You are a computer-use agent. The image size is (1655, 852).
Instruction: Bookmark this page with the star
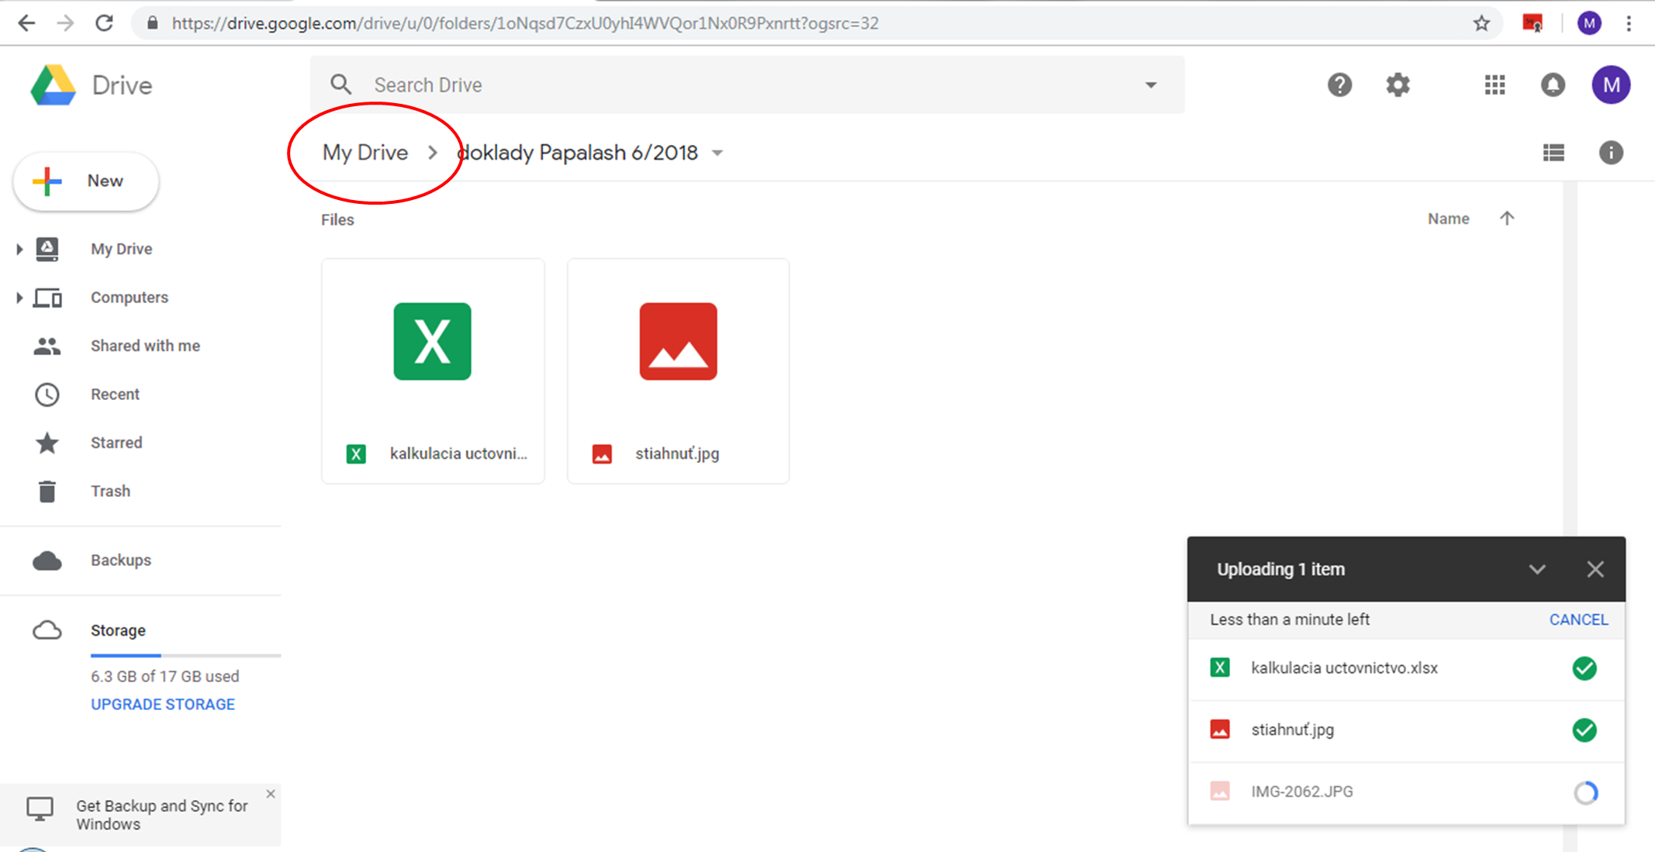point(1481,23)
